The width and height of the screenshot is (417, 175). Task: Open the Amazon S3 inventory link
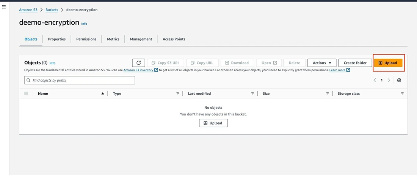click(x=141, y=70)
